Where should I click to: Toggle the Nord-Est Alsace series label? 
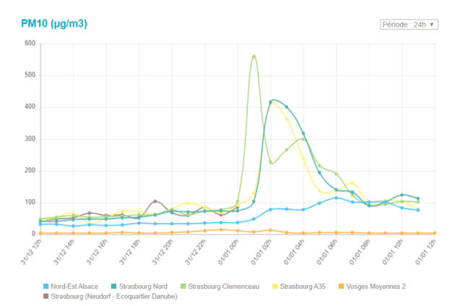74,287
